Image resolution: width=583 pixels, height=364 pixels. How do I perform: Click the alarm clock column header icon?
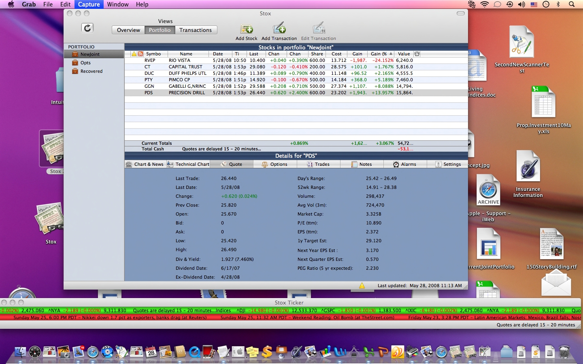(417, 54)
